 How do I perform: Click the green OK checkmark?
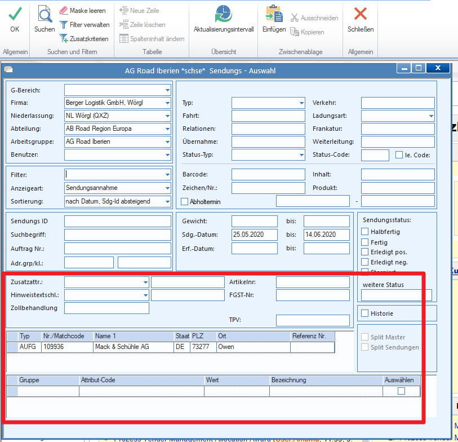tap(15, 14)
